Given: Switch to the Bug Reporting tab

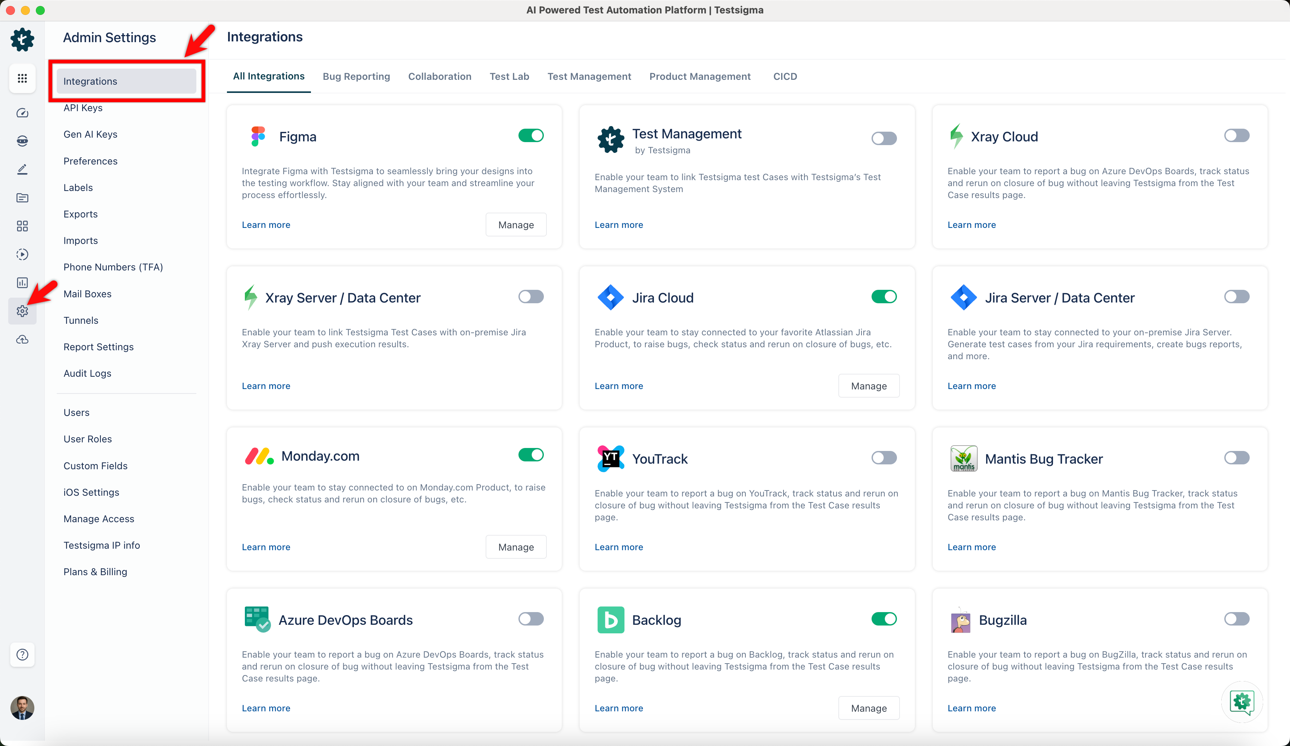Looking at the screenshot, I should point(356,76).
